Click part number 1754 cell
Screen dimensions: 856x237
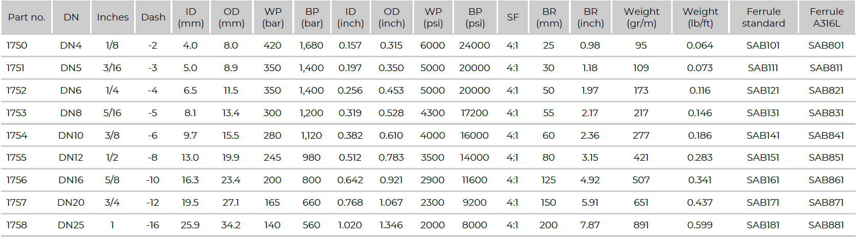pyautogui.click(x=17, y=136)
